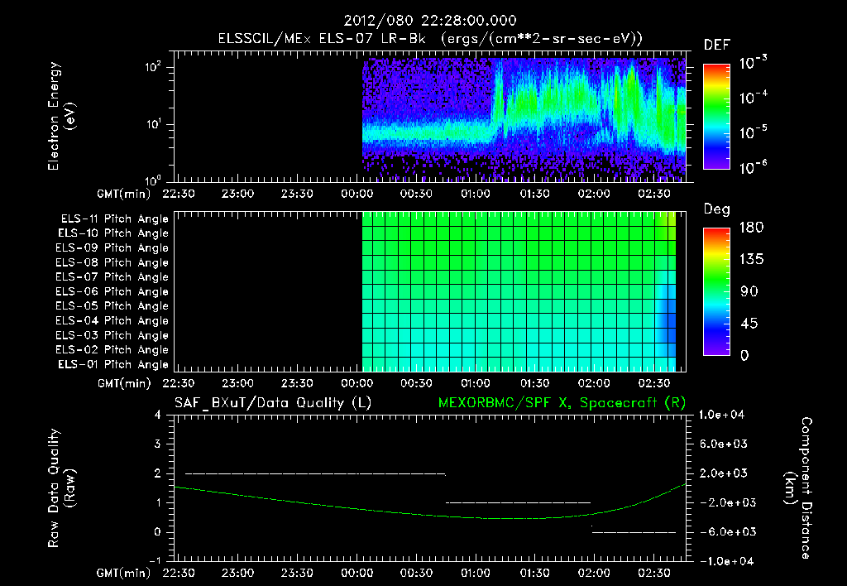Click the Raw Data Quality axis label

pos(61,488)
